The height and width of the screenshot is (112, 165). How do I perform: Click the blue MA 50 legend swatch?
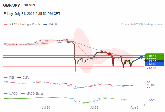click(x=45, y=24)
